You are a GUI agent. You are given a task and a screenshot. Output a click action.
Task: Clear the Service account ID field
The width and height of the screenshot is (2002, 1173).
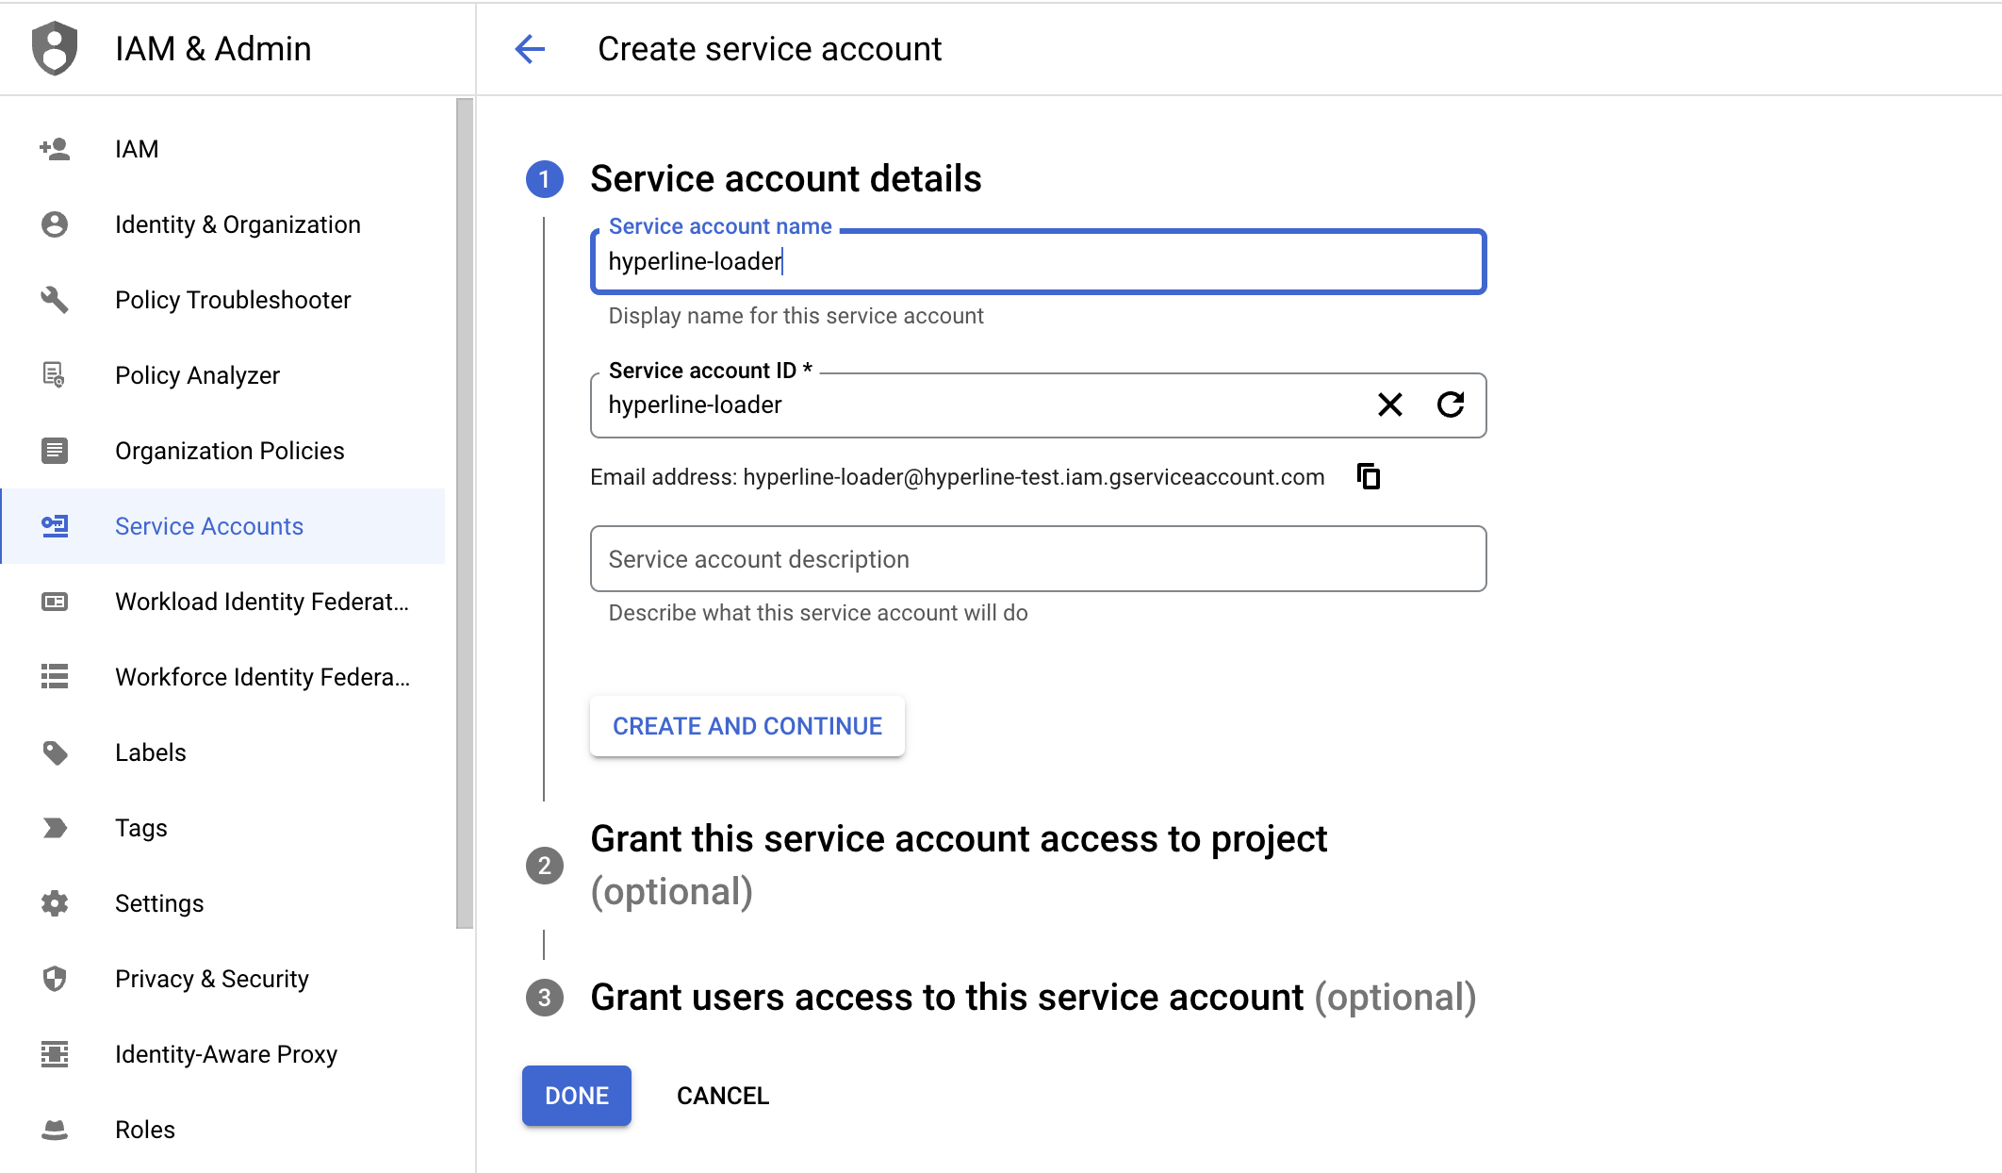pyautogui.click(x=1389, y=405)
